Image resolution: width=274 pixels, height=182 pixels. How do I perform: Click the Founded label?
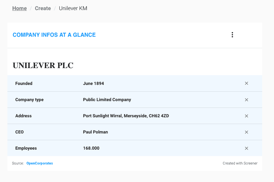(x=24, y=83)
